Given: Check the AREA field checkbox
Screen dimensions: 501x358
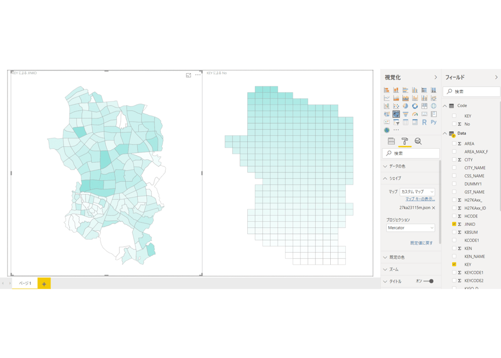Looking at the screenshot, I should (454, 144).
